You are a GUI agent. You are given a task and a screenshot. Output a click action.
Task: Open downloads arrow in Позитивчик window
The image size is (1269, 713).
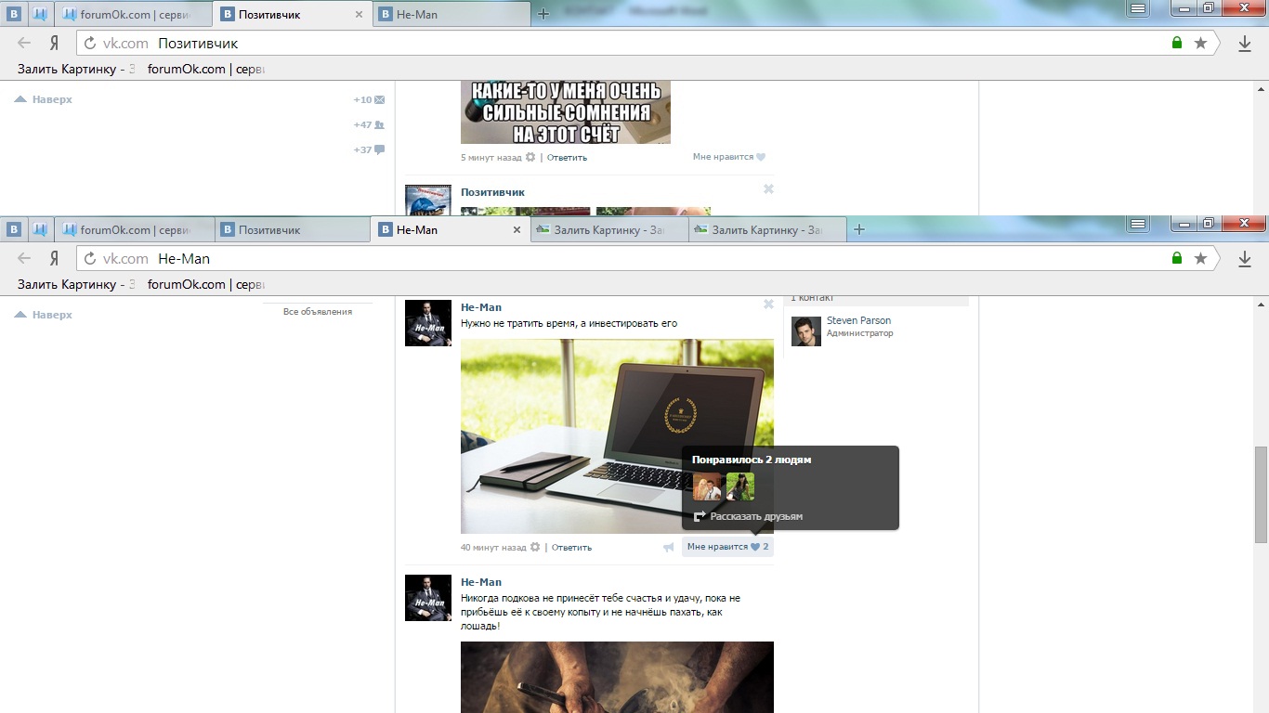click(x=1245, y=44)
